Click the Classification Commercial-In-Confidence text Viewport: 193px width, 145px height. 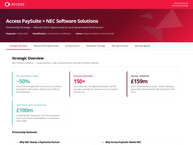(51, 34)
